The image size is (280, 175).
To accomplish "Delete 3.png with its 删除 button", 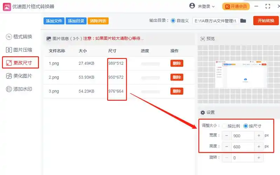I will point(177,91).
